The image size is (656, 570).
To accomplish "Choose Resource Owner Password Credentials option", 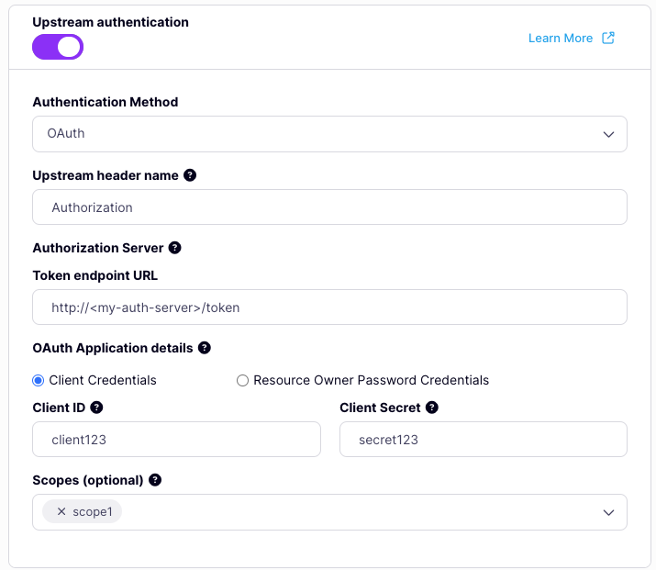I will coord(243,380).
